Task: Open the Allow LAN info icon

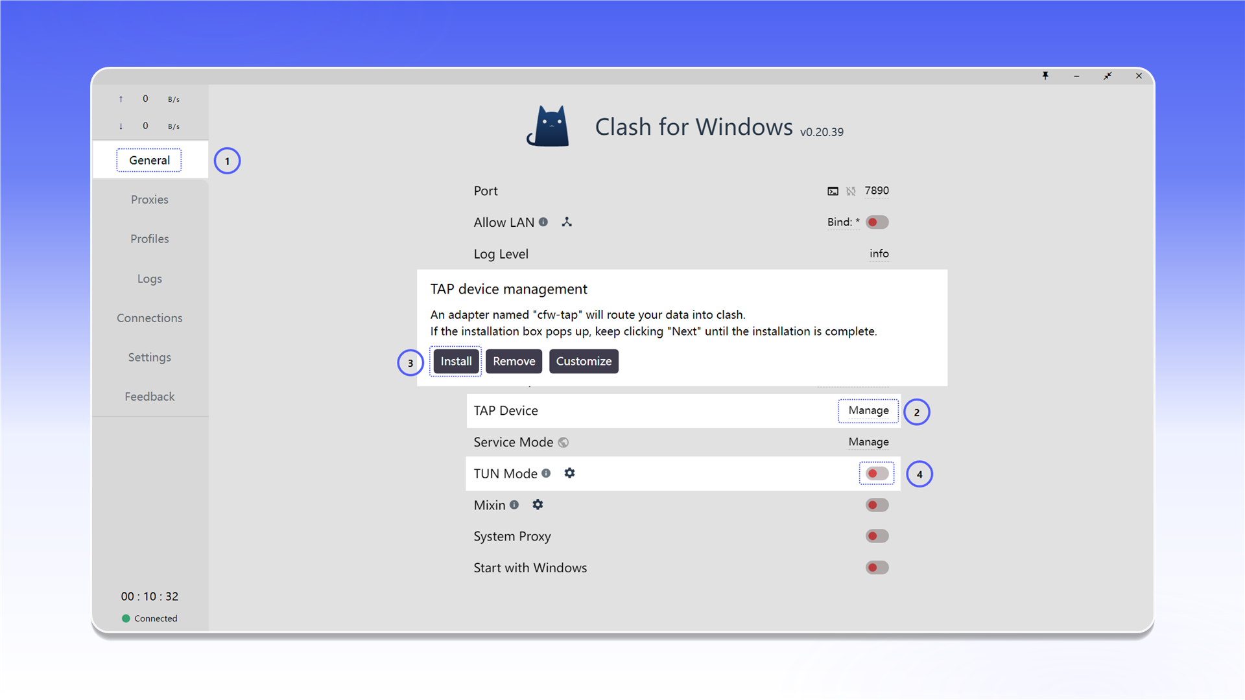Action: [543, 222]
